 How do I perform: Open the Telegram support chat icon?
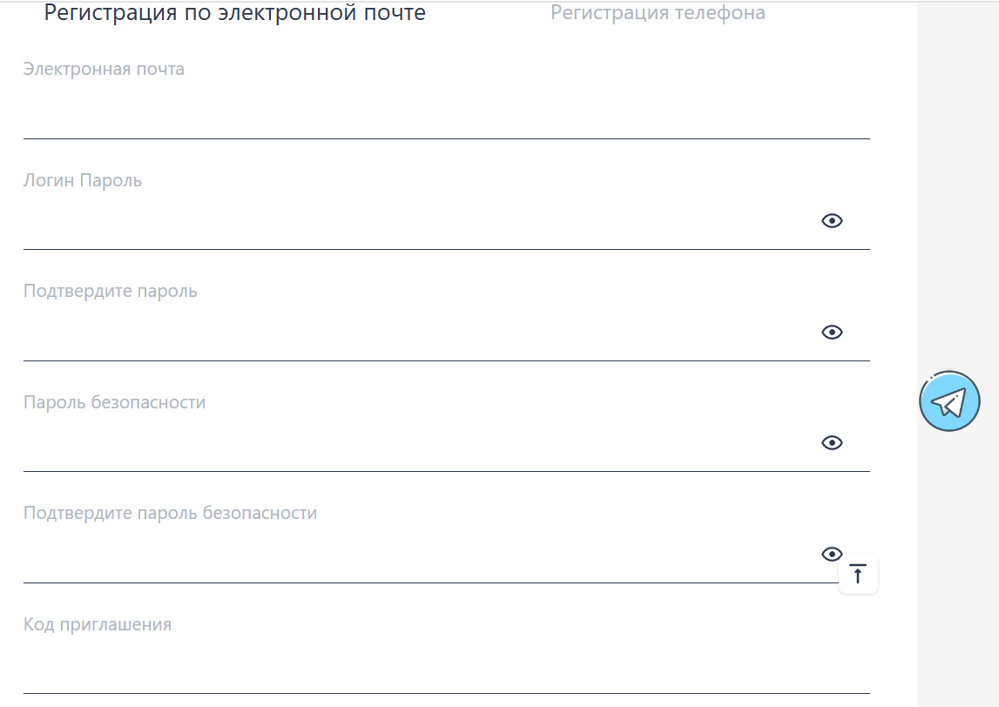click(x=949, y=401)
